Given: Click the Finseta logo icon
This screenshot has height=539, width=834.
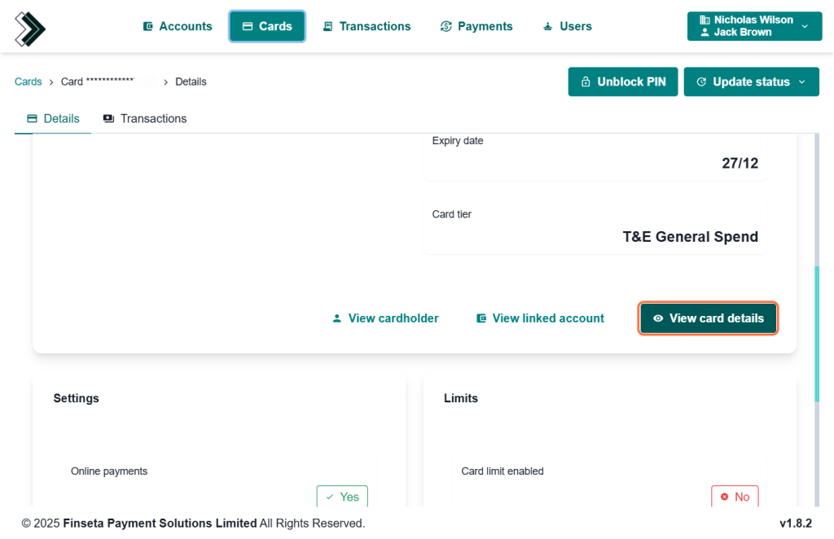Looking at the screenshot, I should [30, 28].
